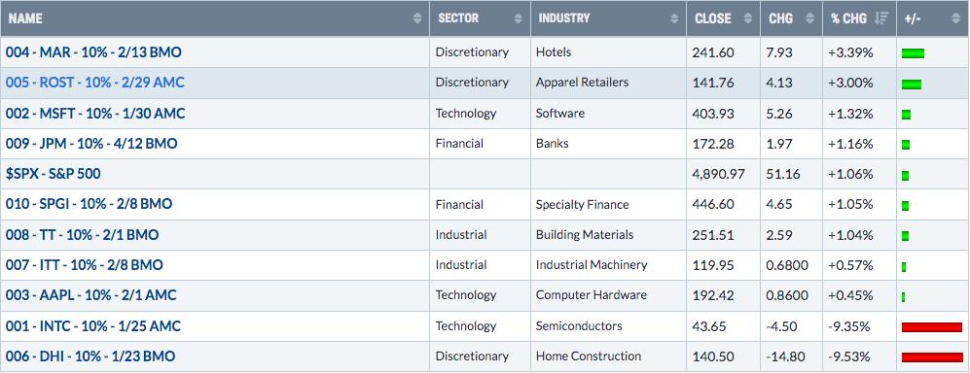Toggle descending sort icon on % CHG
970x373 pixels.
(881, 18)
